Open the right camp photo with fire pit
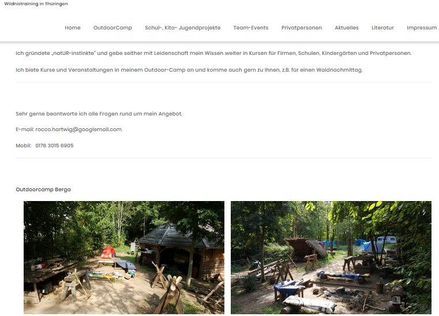The image size is (439, 316). (331, 258)
